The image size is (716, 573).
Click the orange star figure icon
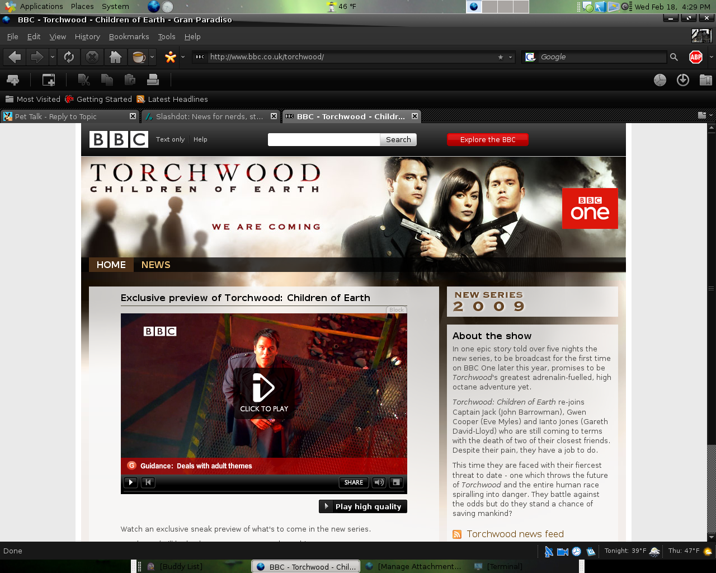pos(171,57)
